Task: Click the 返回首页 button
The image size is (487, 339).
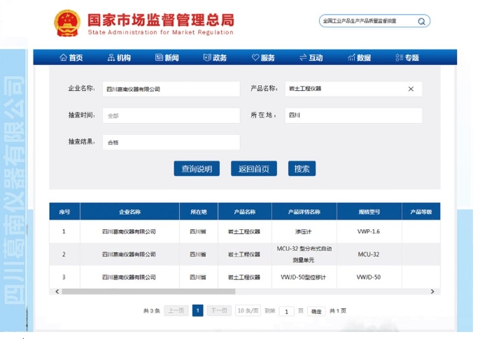Action: pos(254,168)
